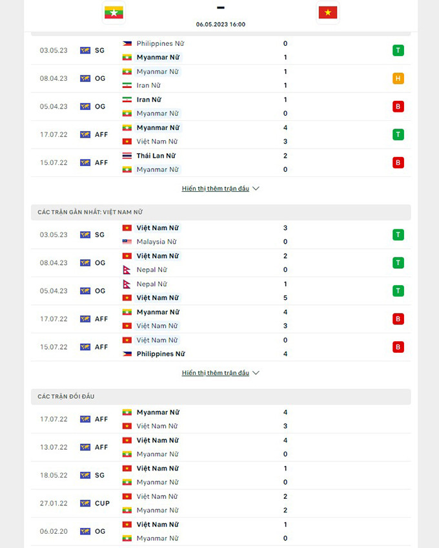Click red B badge on Việt Nam–Philippines 0-4 row
The height and width of the screenshot is (548, 439).
398,347
